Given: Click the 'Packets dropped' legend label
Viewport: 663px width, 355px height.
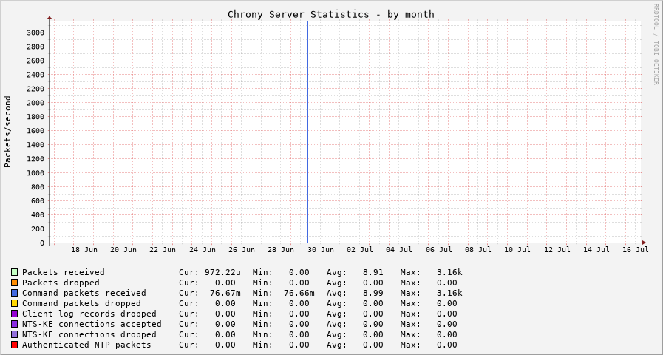Looking at the screenshot, I should pos(61,283).
